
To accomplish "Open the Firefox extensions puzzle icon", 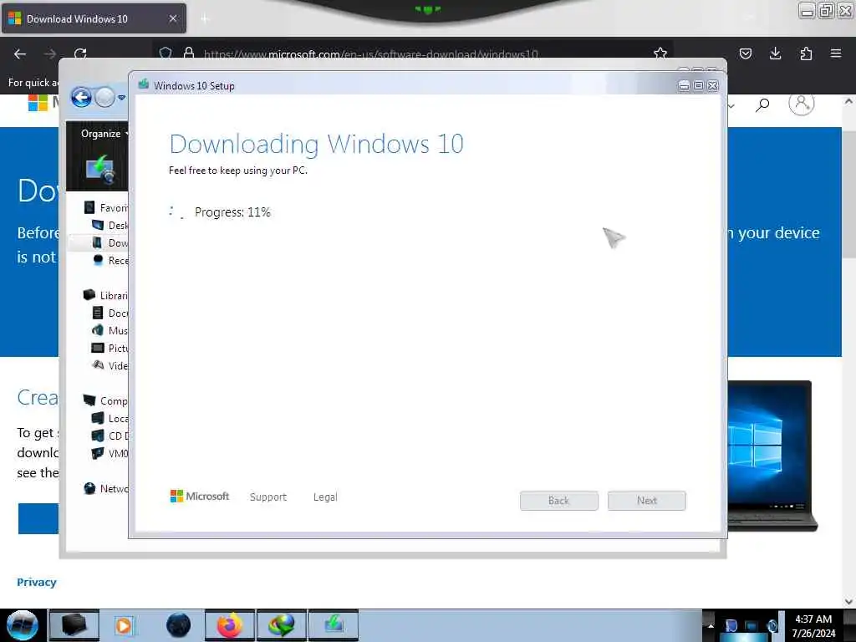I will tap(806, 53).
